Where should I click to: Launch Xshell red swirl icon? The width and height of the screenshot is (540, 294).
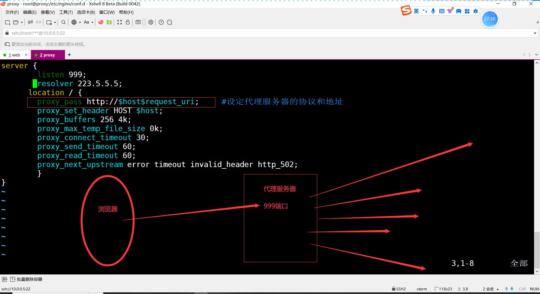tap(101, 22)
